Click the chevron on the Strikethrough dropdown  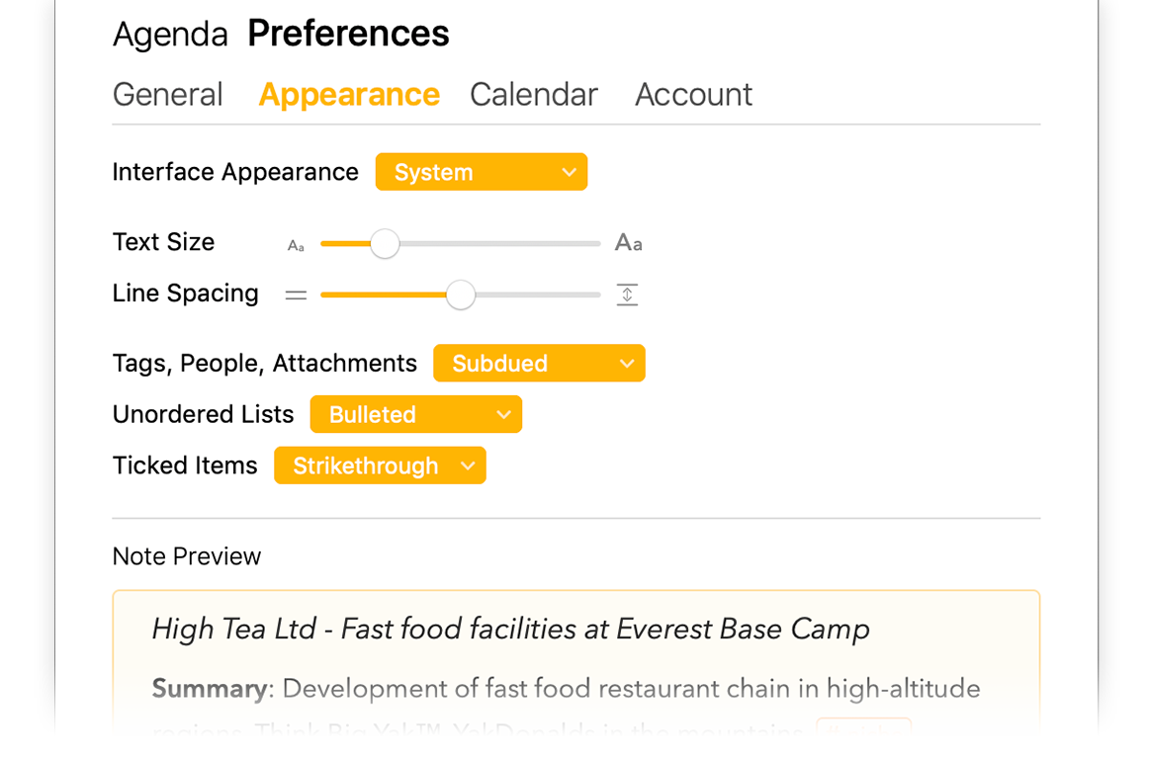(469, 466)
